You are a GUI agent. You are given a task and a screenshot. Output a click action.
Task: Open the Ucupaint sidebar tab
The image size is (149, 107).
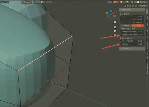click(147, 45)
